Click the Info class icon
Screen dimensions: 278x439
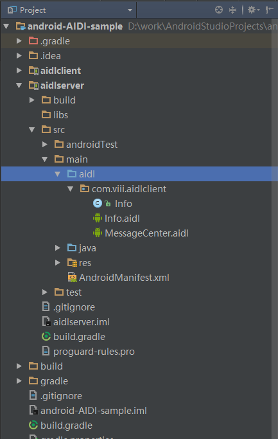tap(98, 204)
